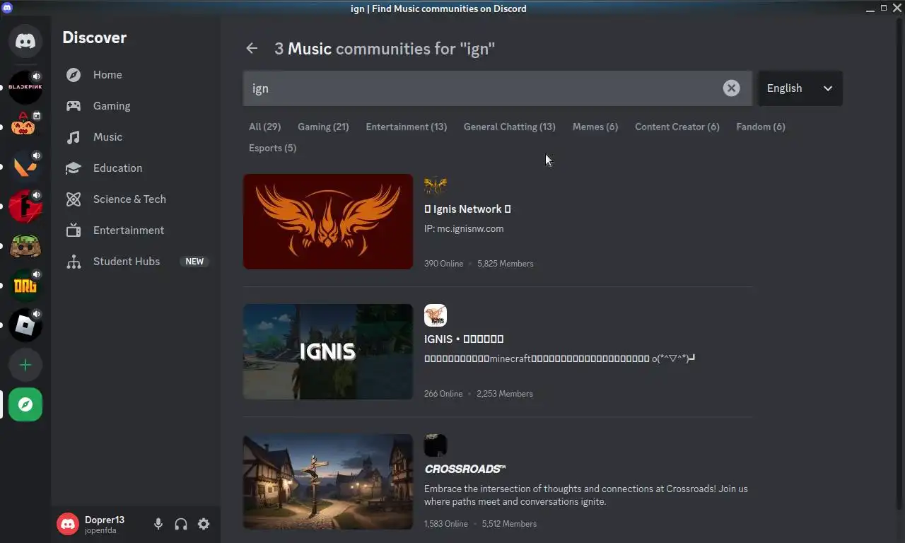Screen dimensions: 905x543
Task: Open the Home discover category
Action: [x=136, y=74]
